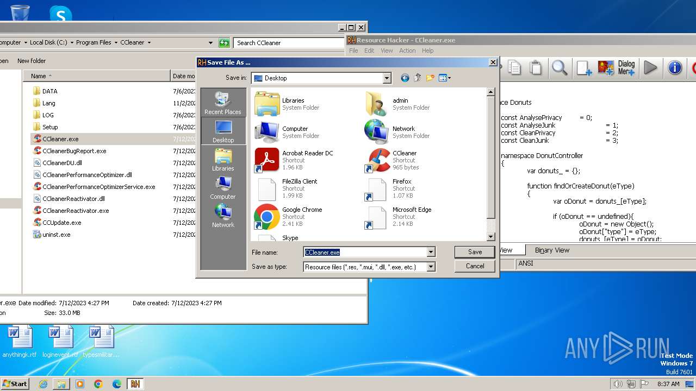The image size is (696, 391).
Task: Click the Copy icon in Resource Hacker toolbar
Action: click(x=514, y=67)
